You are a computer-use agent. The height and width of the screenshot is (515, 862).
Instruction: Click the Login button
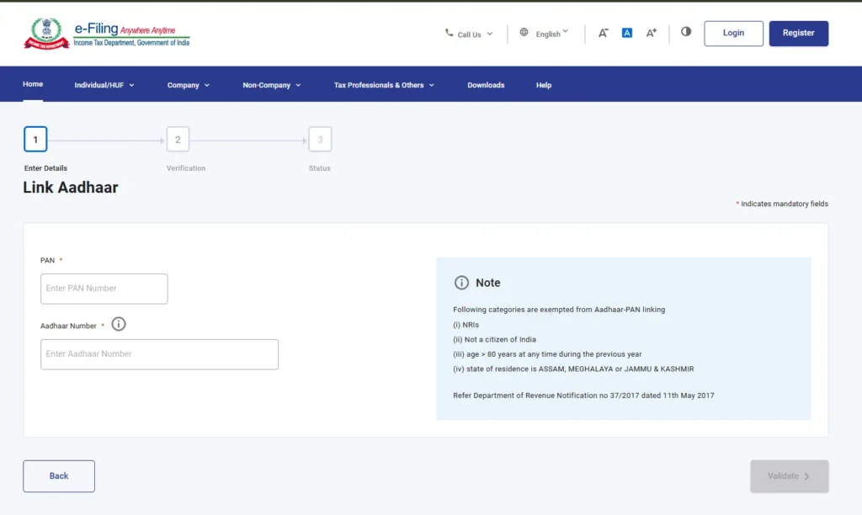(x=733, y=33)
